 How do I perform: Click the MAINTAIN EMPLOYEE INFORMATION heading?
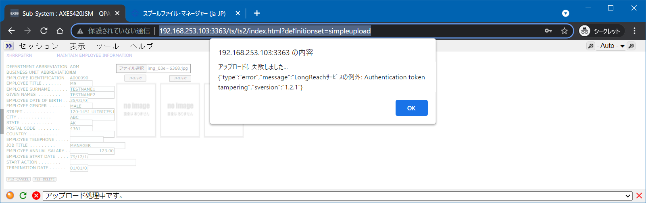click(94, 56)
